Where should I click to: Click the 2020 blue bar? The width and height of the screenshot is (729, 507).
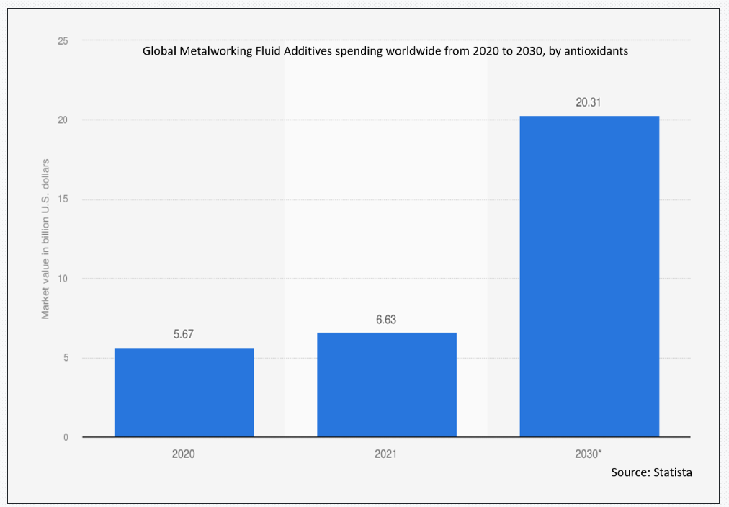pos(184,392)
